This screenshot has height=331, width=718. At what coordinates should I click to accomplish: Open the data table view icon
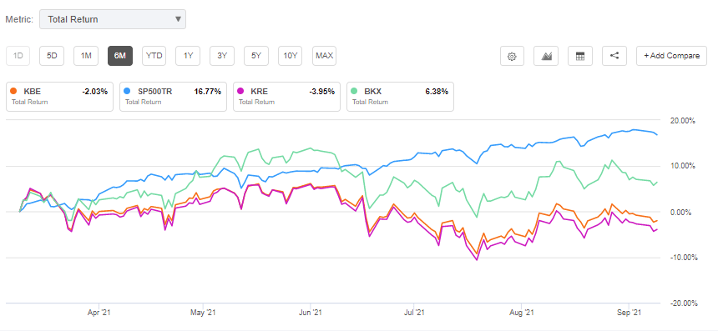580,56
